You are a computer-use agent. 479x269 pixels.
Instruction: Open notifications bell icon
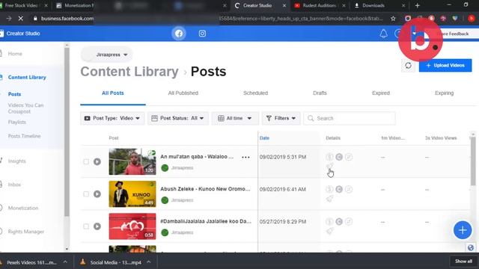click(x=383, y=33)
